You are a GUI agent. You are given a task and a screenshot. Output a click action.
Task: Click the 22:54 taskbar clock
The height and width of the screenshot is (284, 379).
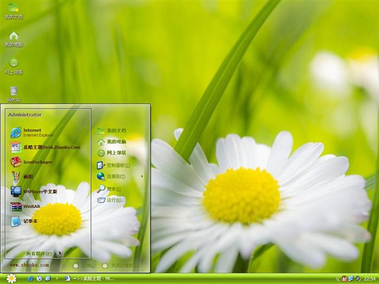(x=370, y=279)
